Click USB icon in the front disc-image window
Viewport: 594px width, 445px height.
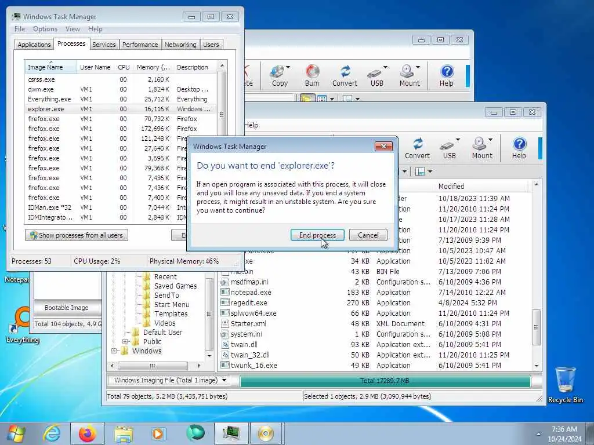(447, 145)
